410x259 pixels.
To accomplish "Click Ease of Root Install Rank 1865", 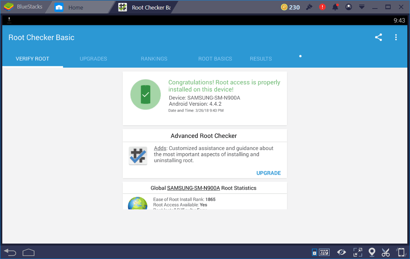I will coord(184,199).
